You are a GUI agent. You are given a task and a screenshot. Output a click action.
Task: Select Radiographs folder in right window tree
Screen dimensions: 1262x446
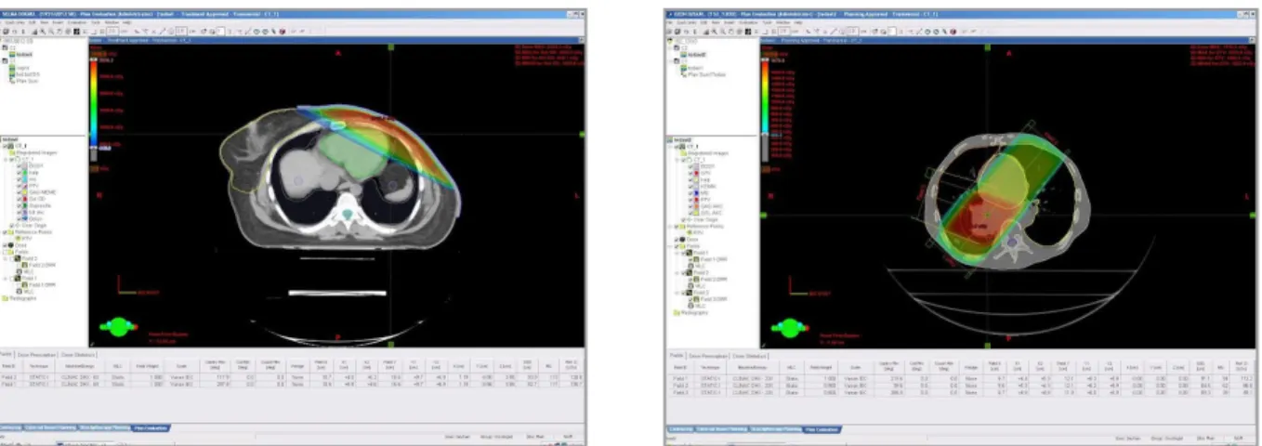(690, 312)
